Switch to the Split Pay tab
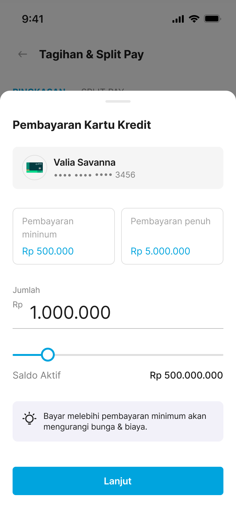This screenshot has width=236, height=514. [103, 90]
